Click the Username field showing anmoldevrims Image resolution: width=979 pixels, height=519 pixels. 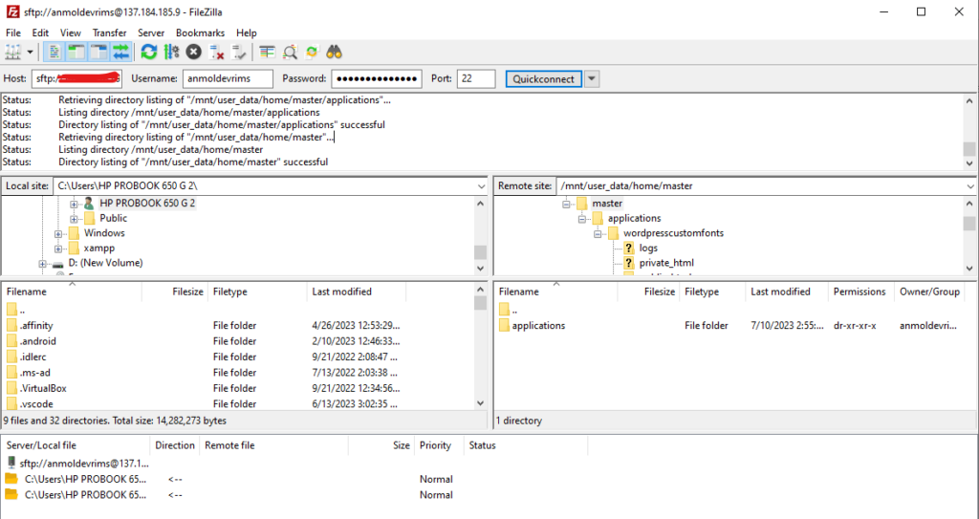228,78
